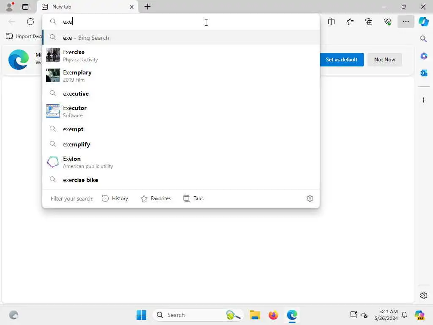
Task: Open sidebar search magnifier icon
Action: point(423,39)
